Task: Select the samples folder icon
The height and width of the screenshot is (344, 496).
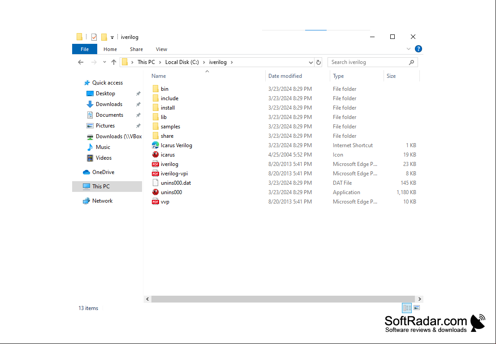Action: coord(155,126)
